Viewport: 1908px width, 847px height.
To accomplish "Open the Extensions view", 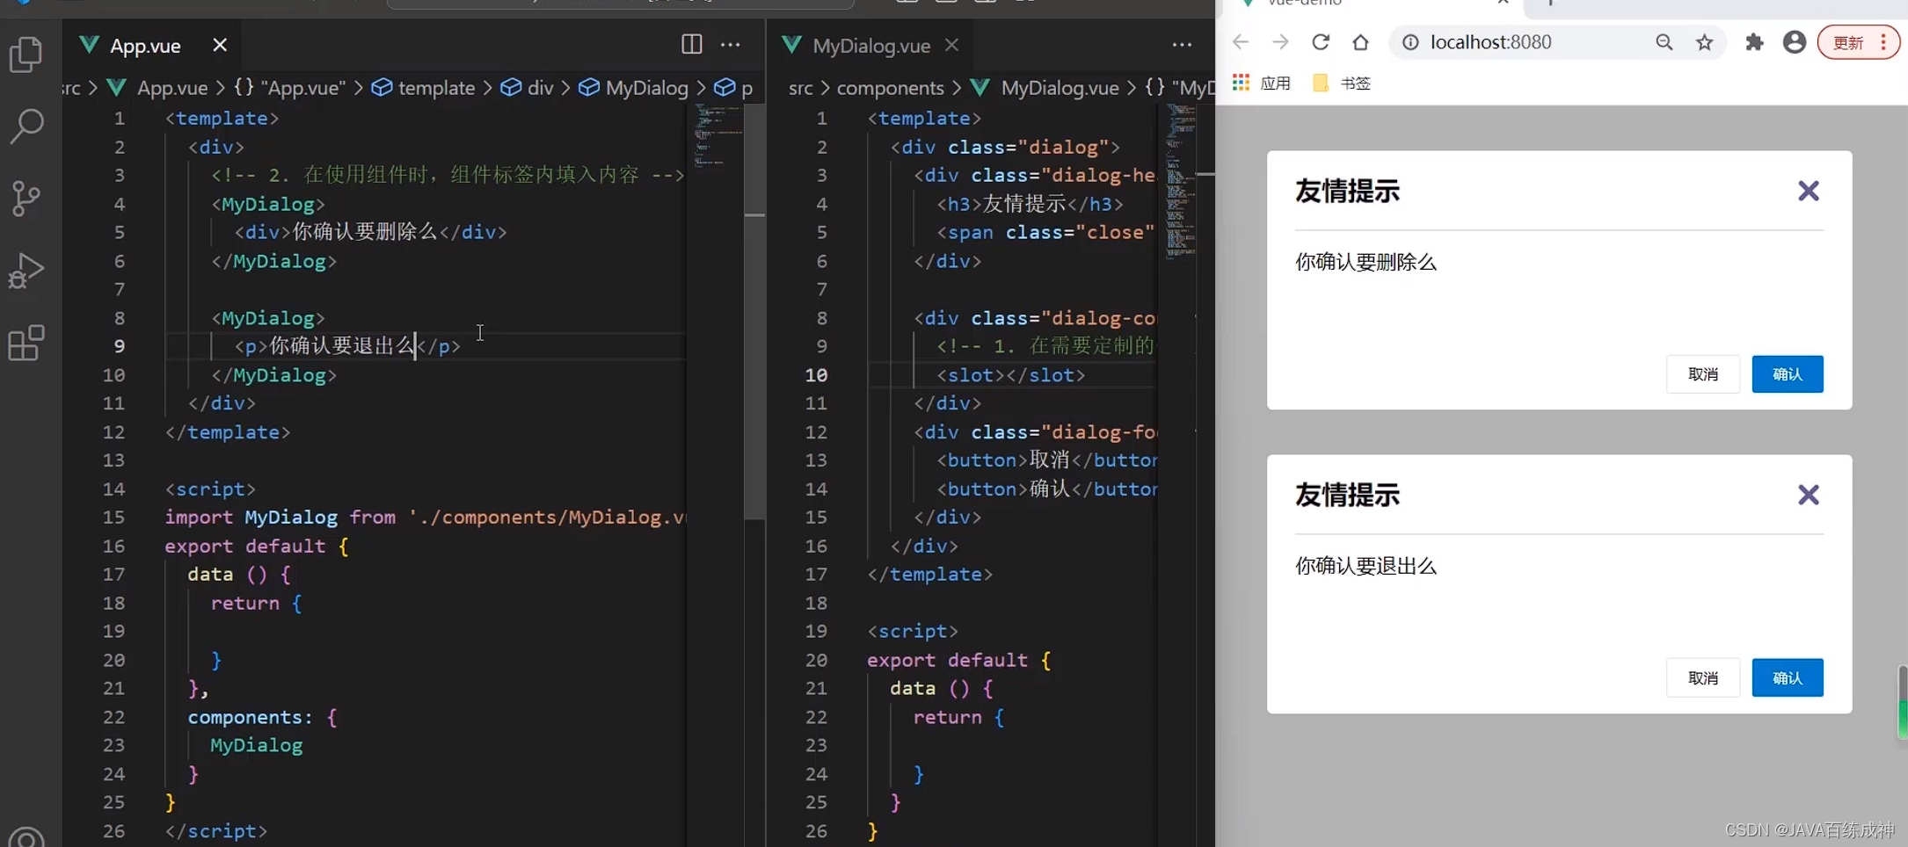I will tap(25, 344).
